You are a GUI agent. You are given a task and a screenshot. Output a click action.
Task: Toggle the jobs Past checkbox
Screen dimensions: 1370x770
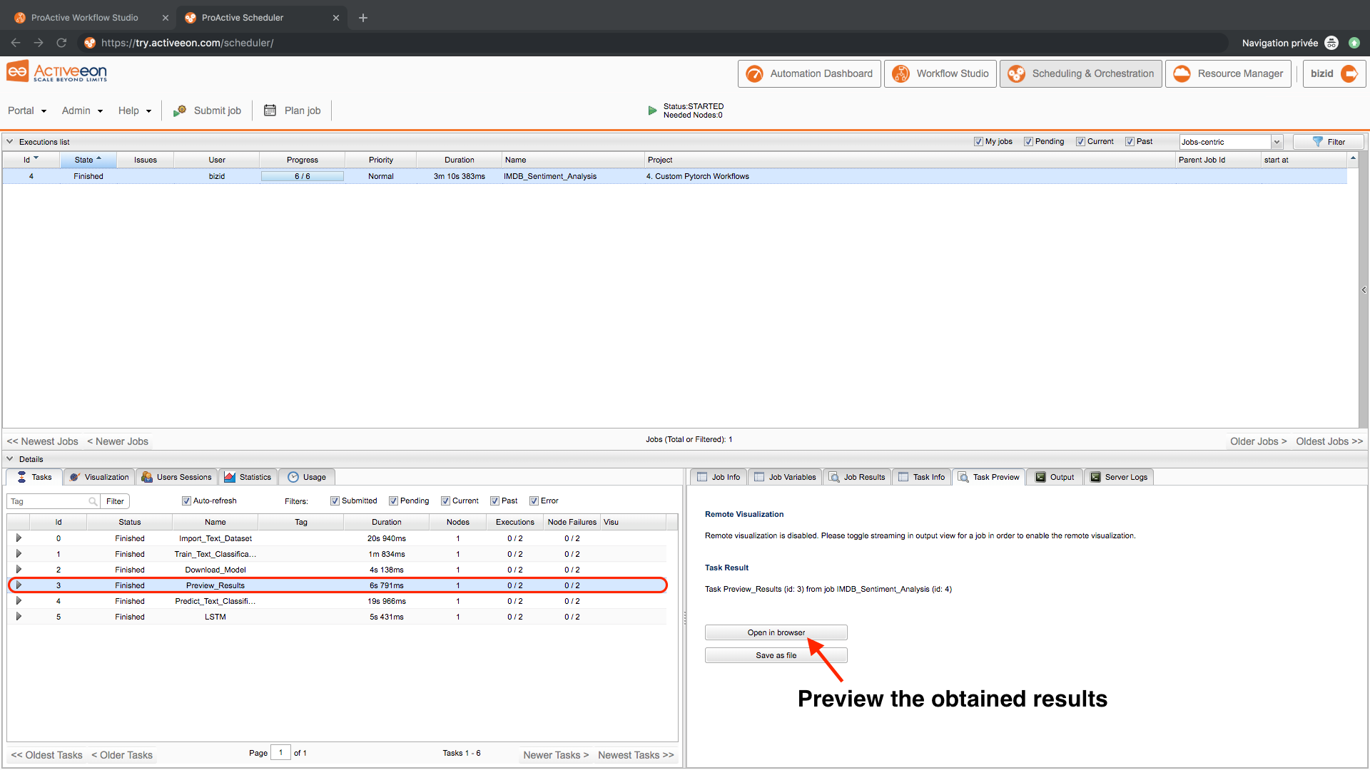(1130, 141)
